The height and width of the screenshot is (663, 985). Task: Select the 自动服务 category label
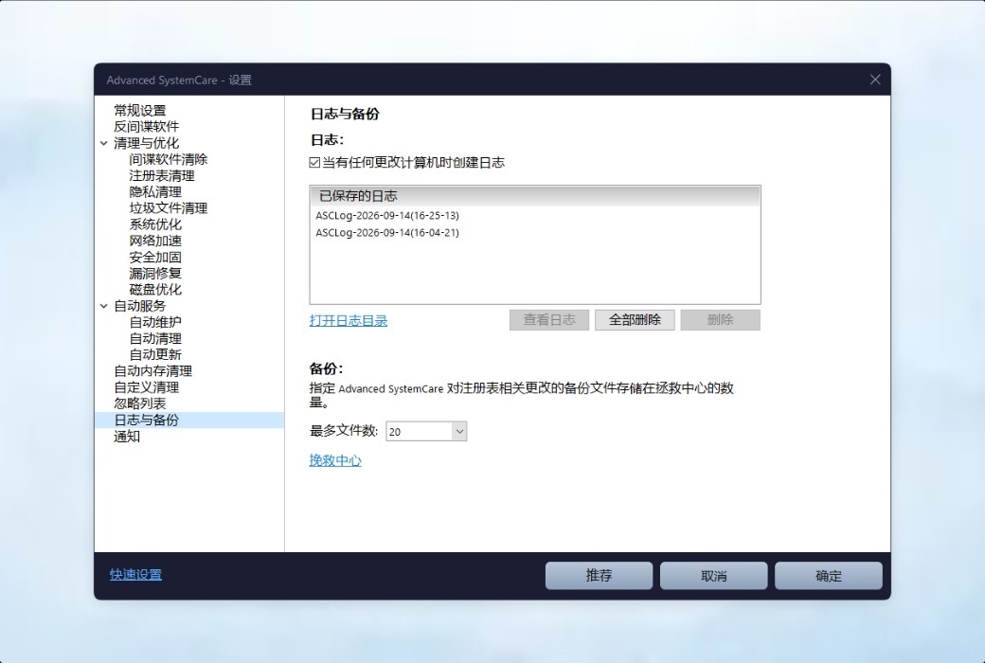click(x=140, y=306)
